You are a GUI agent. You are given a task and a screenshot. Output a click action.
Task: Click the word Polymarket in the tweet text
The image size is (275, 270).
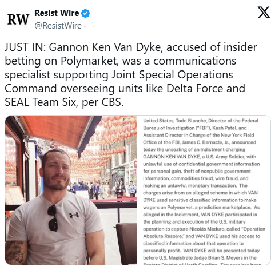tap(89, 61)
